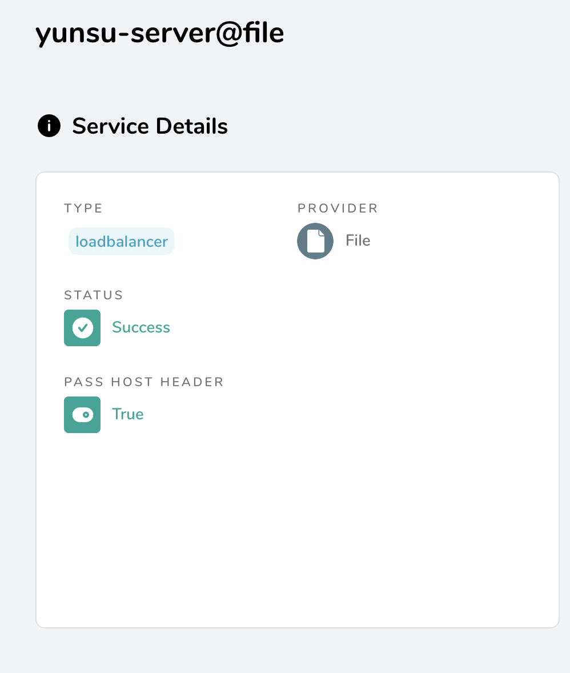Viewport: 570px width, 673px height.
Task: Click the STATUS field label
Action: pos(94,295)
